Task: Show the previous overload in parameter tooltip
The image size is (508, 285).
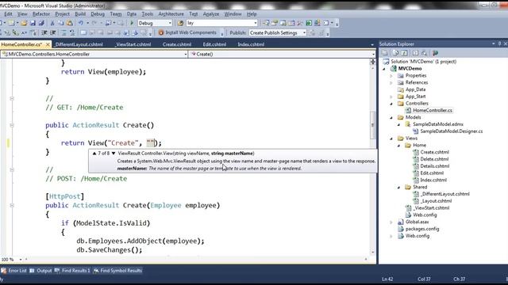Action: [x=94, y=153]
